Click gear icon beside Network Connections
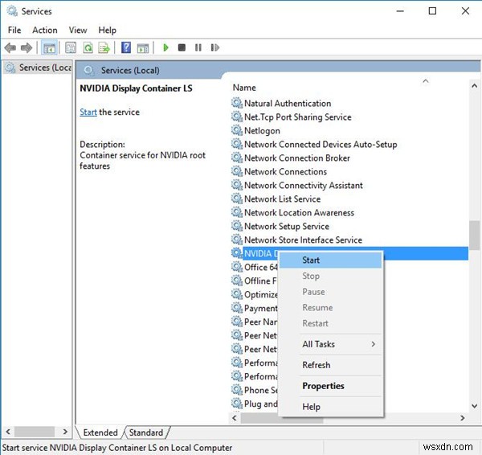This screenshot has height=455, width=482. point(237,171)
